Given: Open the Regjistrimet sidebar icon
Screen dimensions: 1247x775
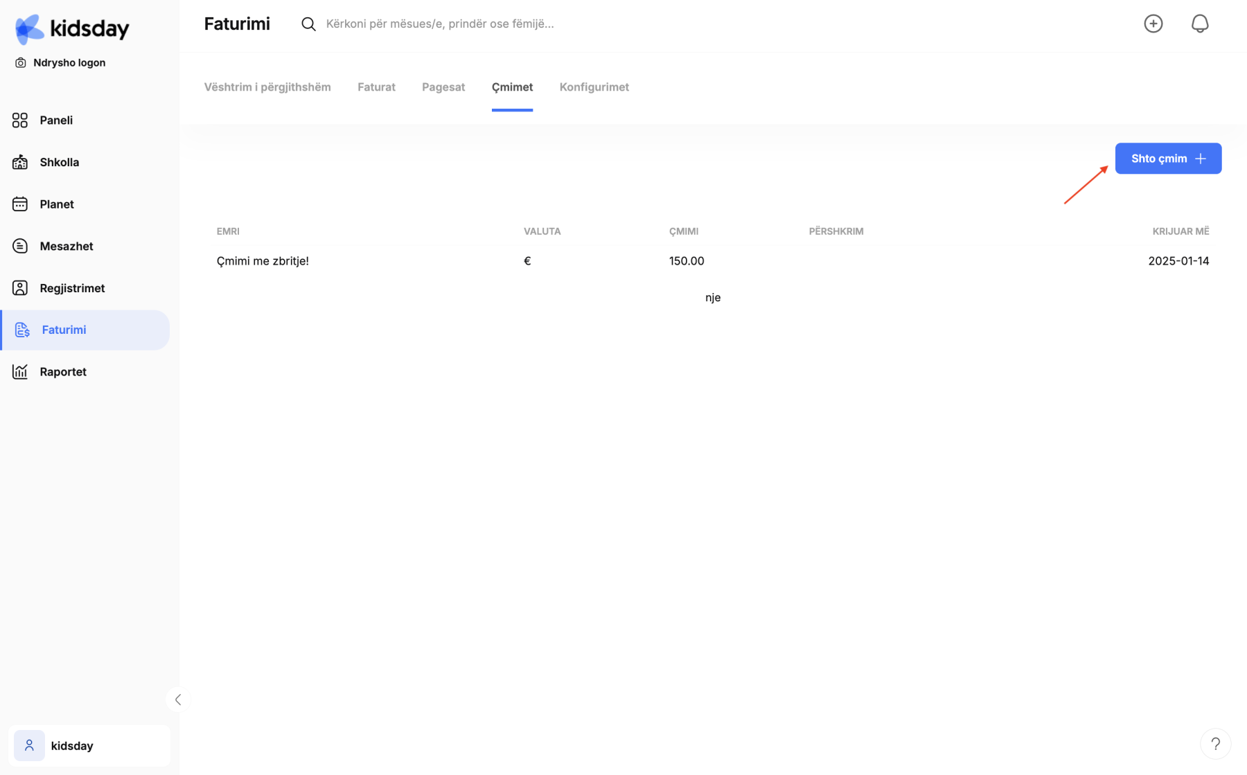Looking at the screenshot, I should pos(20,288).
